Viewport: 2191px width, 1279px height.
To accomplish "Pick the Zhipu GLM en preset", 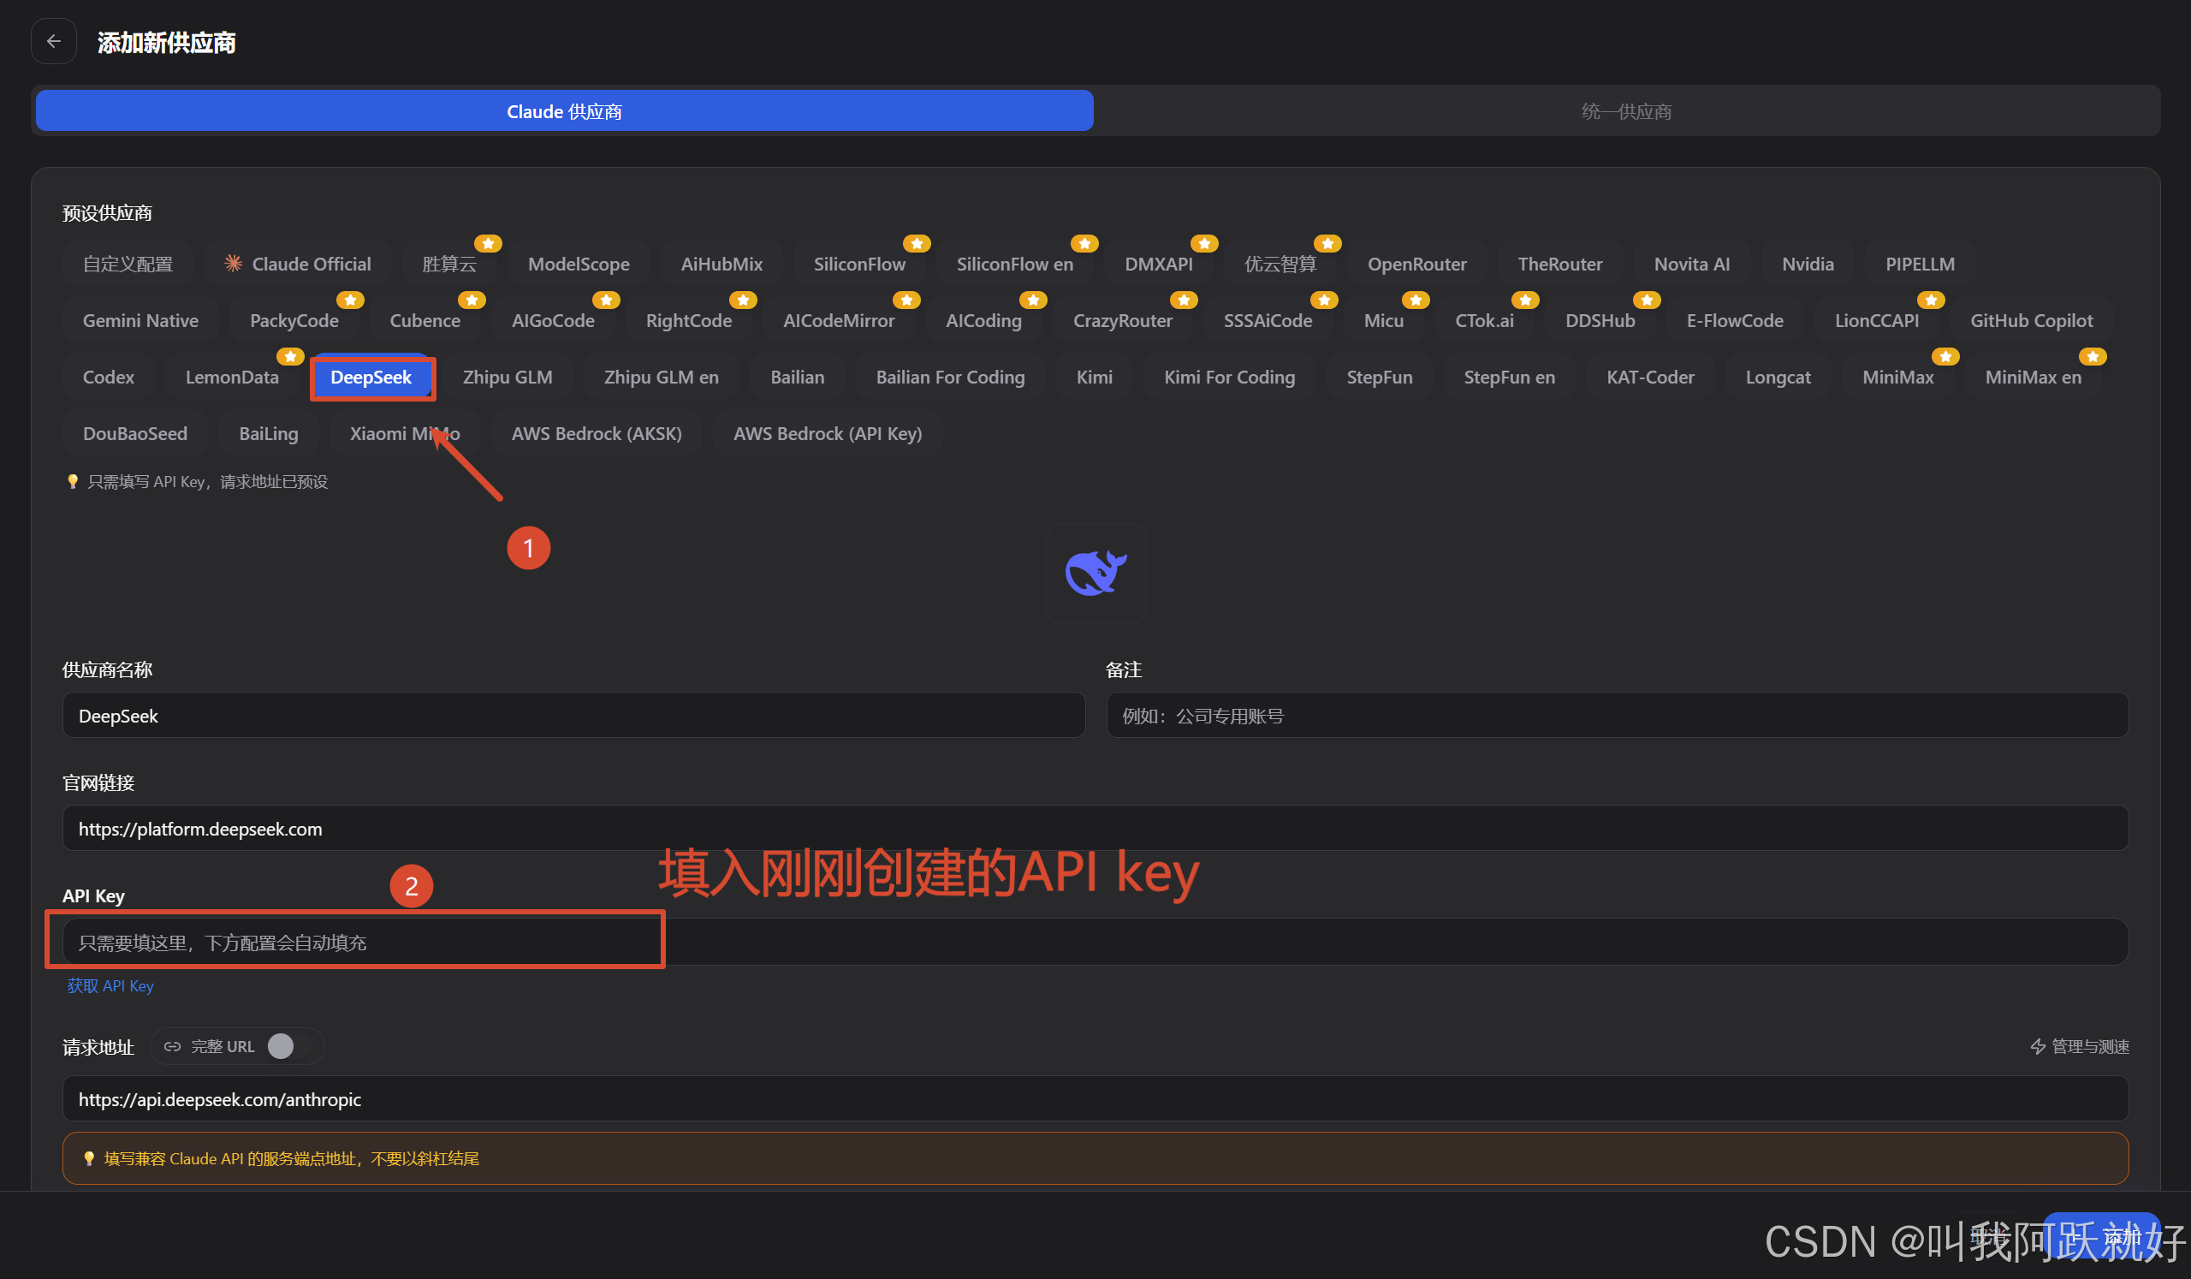I will (x=662, y=377).
